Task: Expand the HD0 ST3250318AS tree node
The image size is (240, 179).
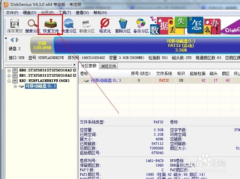Action: pyautogui.click(x=9, y=70)
